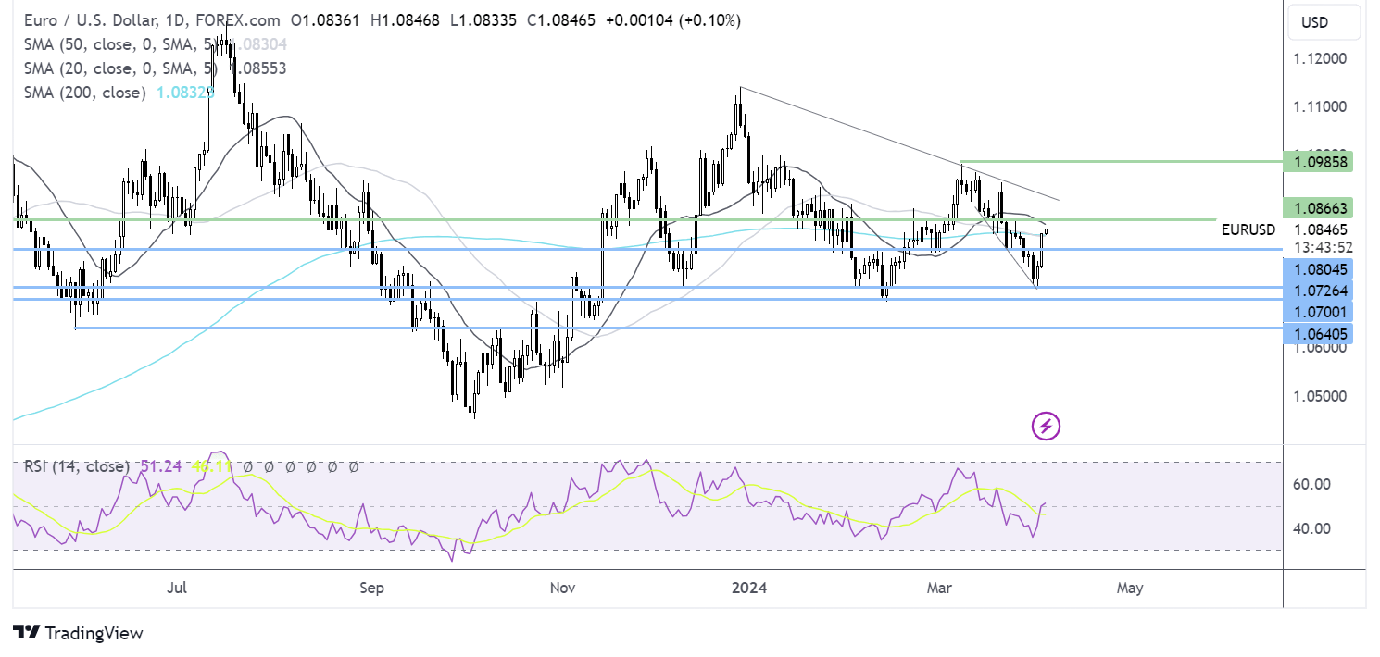Viewport: 1380px width, 657px height.
Task: Click the 1.08045 price label
Action: point(1320,270)
